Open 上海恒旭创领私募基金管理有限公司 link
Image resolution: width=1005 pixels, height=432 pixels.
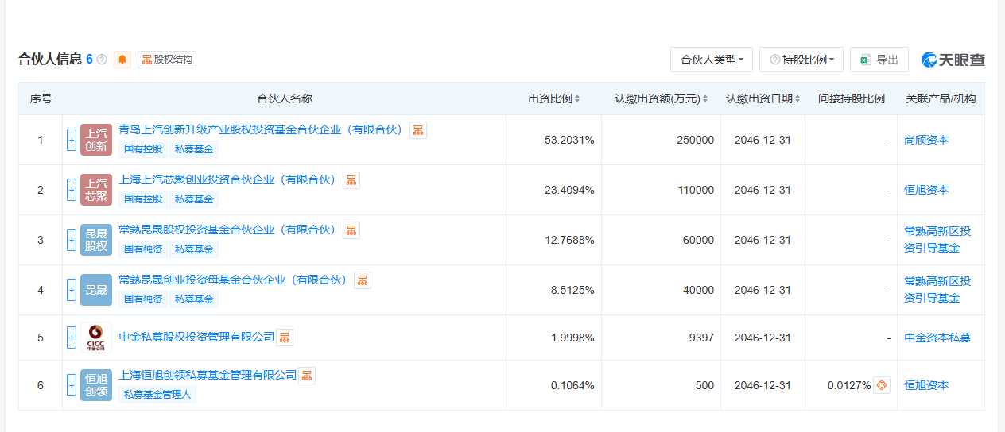pos(208,375)
